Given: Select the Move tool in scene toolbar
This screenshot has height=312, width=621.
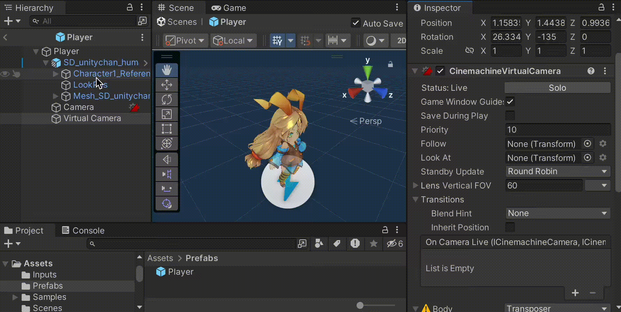Looking at the screenshot, I should point(167,85).
